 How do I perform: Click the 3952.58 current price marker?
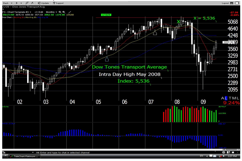click(x=228, y=42)
